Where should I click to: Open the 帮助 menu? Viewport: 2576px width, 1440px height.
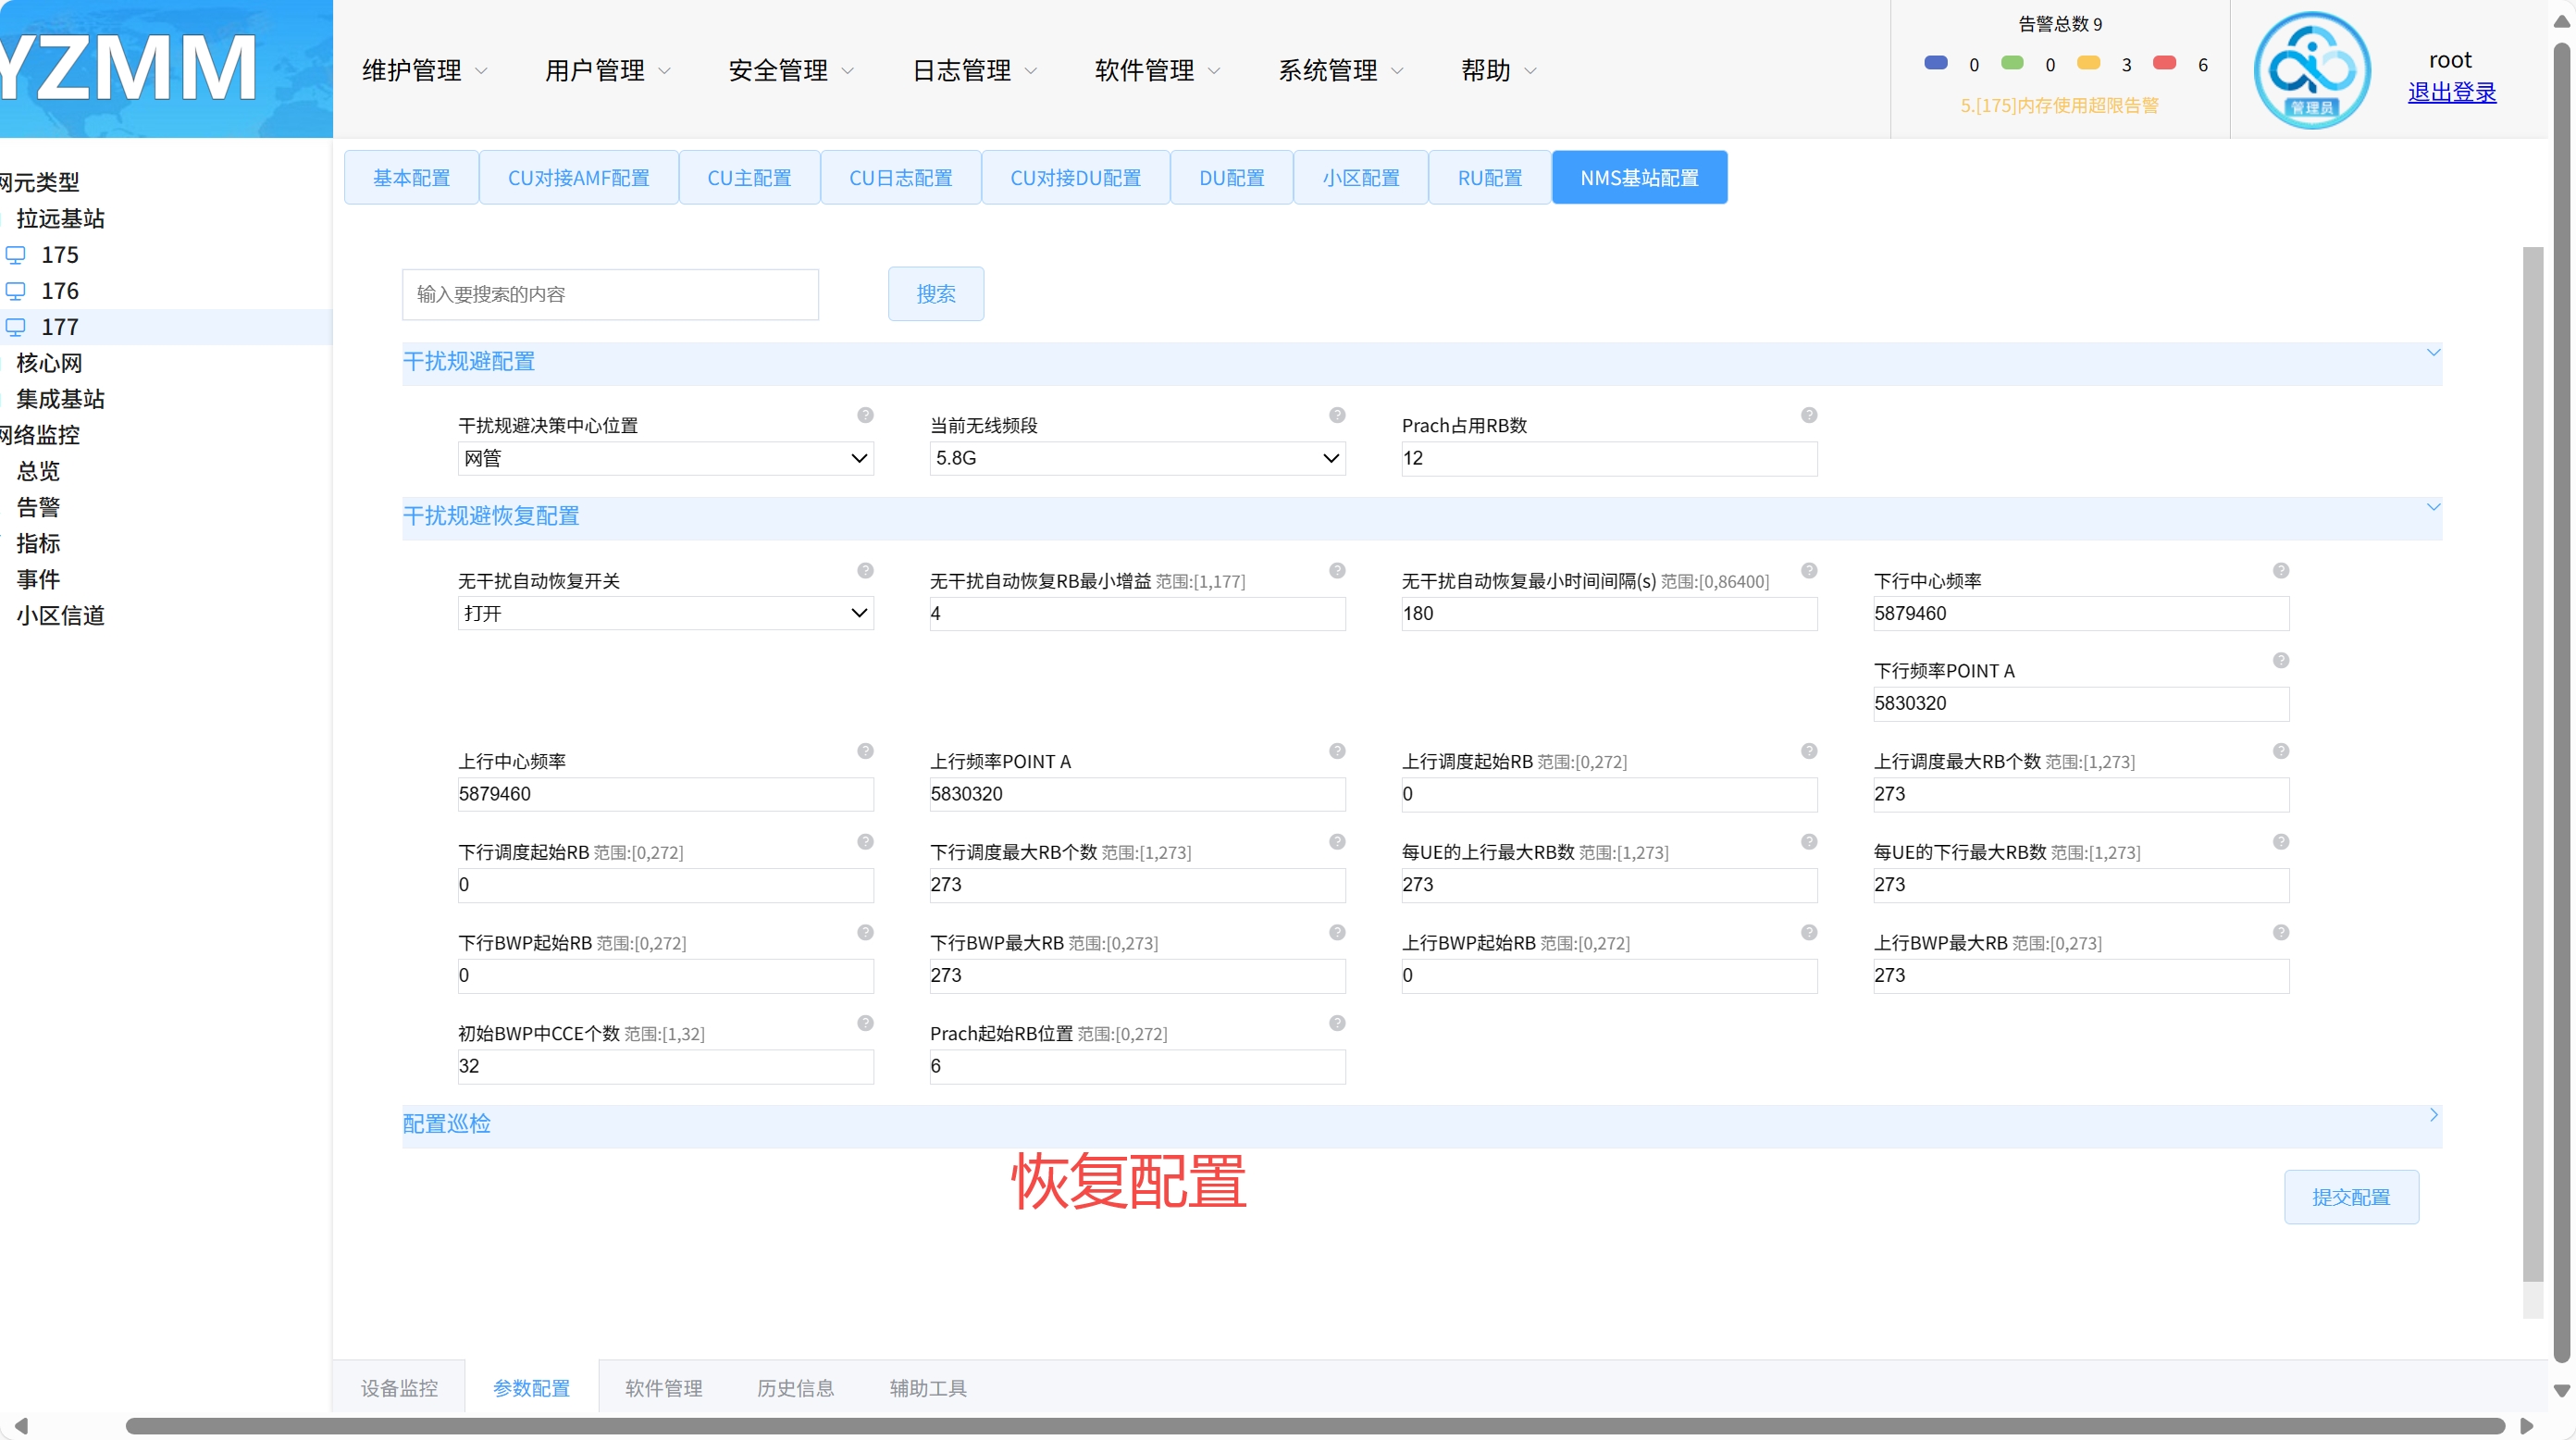coord(1498,70)
